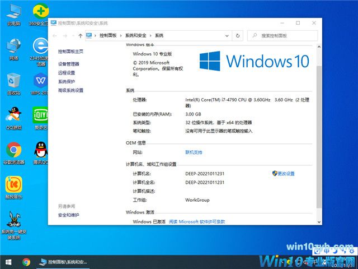358x269 pixels.
Task: Launch the iQIYI desktop icon
Action: pyautogui.click(x=40, y=118)
